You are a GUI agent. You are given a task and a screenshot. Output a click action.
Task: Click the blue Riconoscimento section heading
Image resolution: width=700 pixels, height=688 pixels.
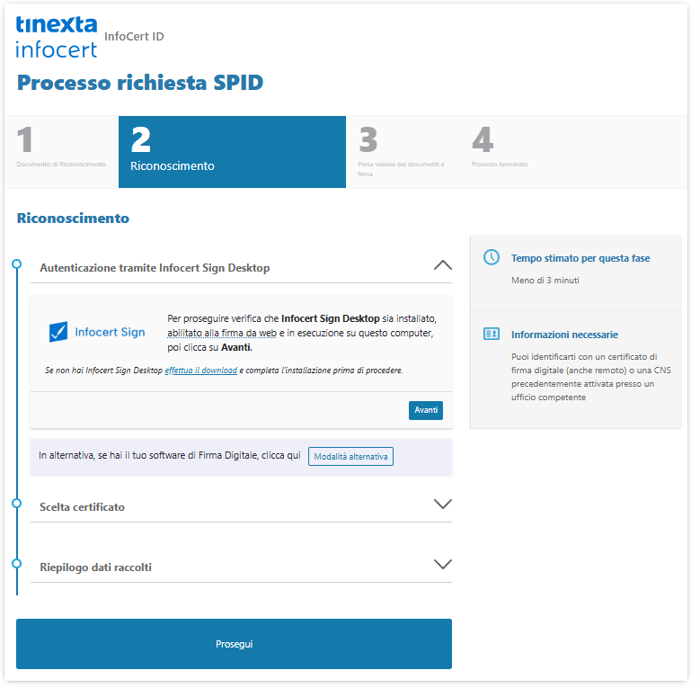click(74, 220)
